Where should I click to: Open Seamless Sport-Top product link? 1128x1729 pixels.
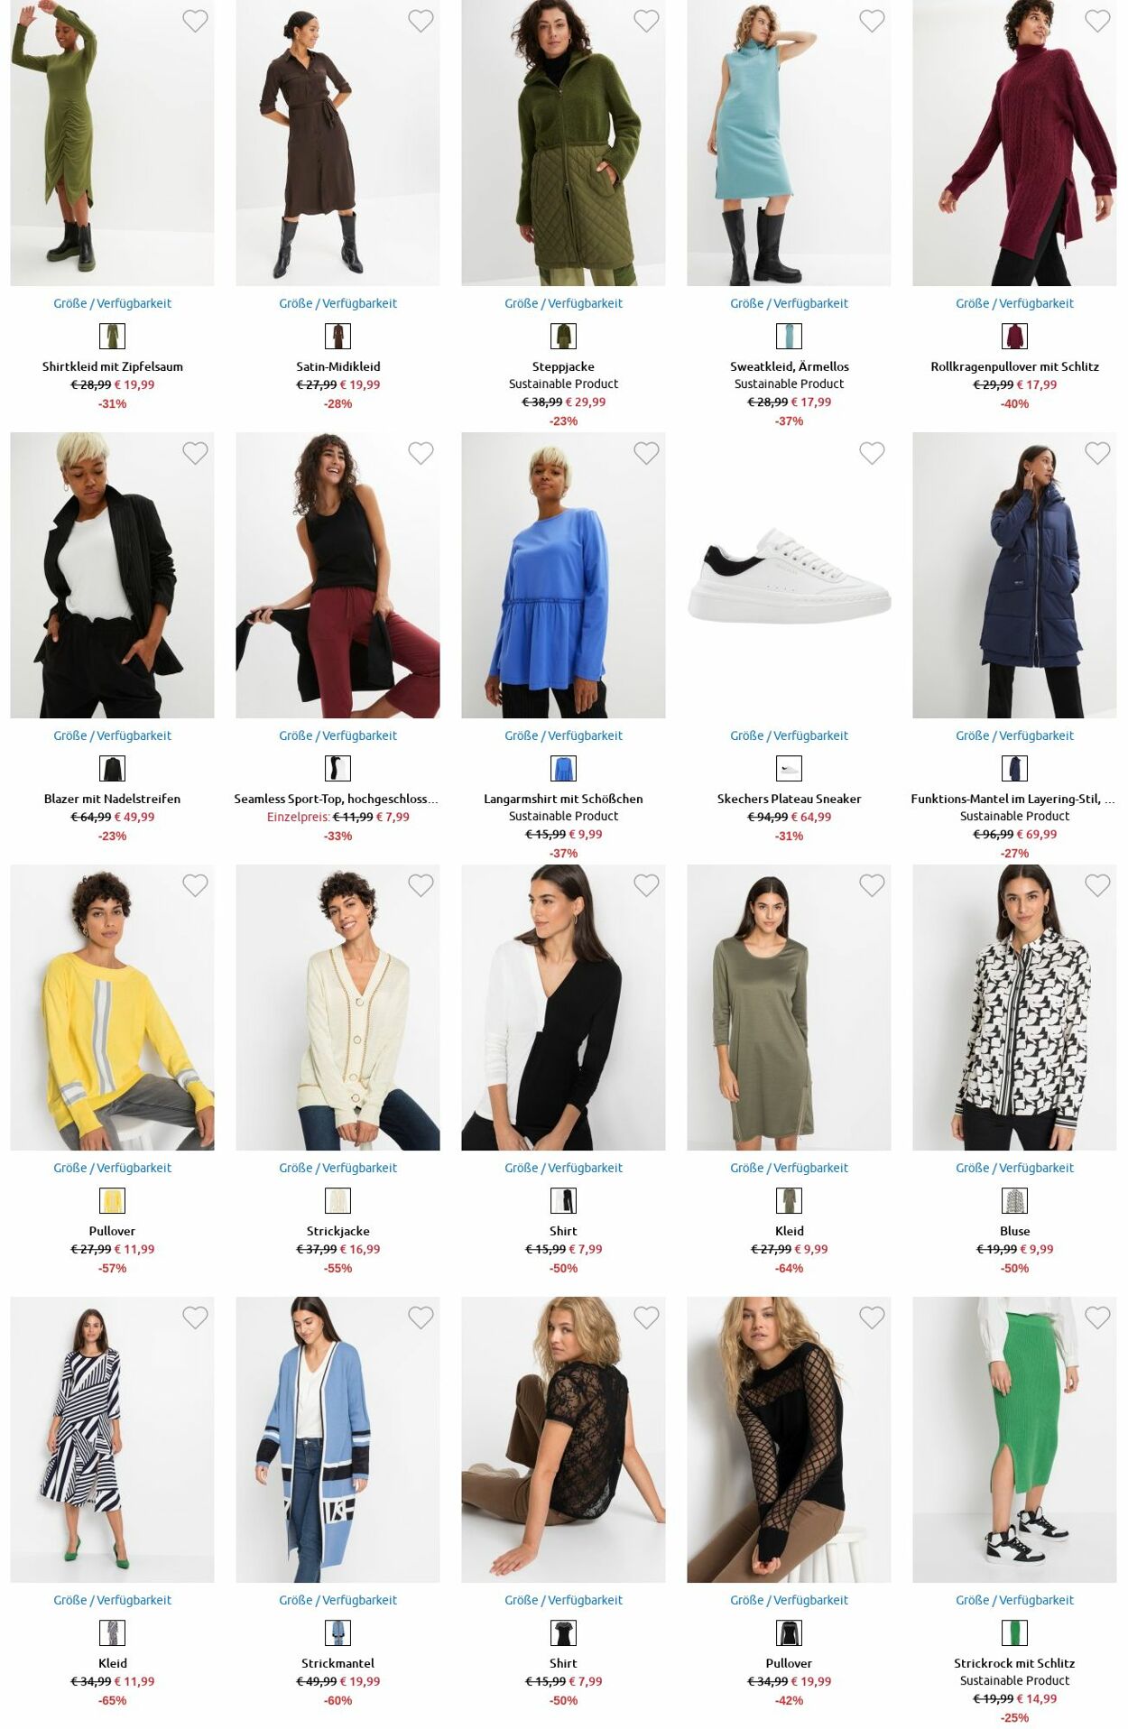(336, 799)
